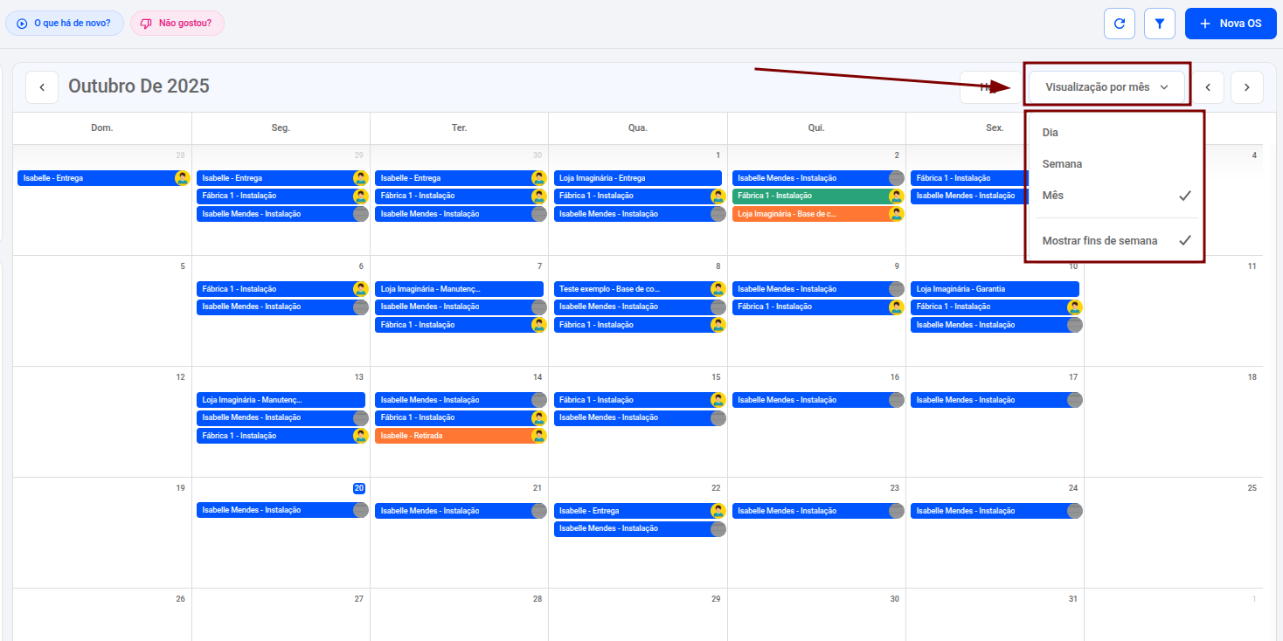
Task: Click the "Não gostou?" feedback button
Action: point(177,24)
